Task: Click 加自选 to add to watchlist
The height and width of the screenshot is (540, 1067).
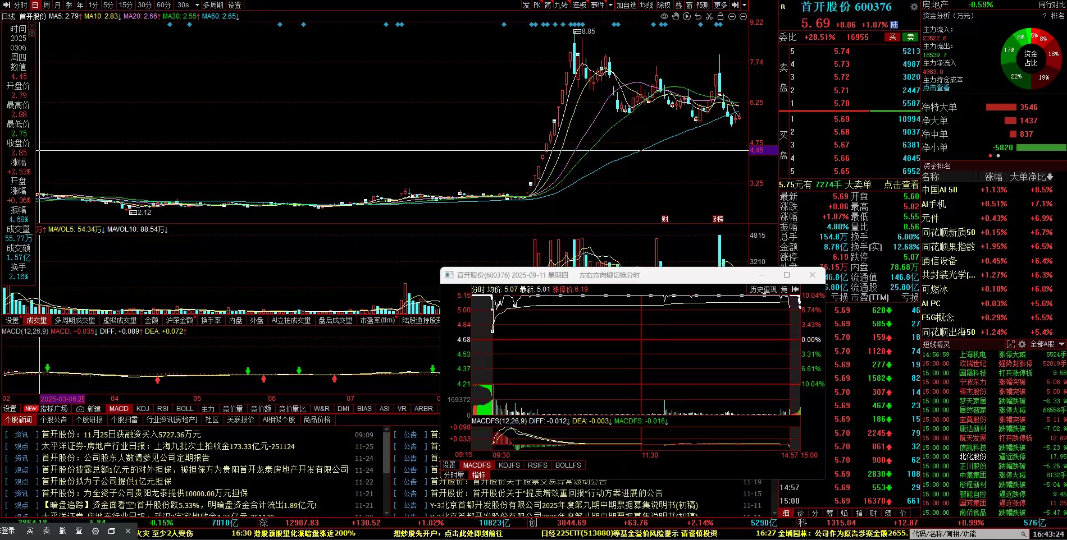Action: (x=626, y=5)
